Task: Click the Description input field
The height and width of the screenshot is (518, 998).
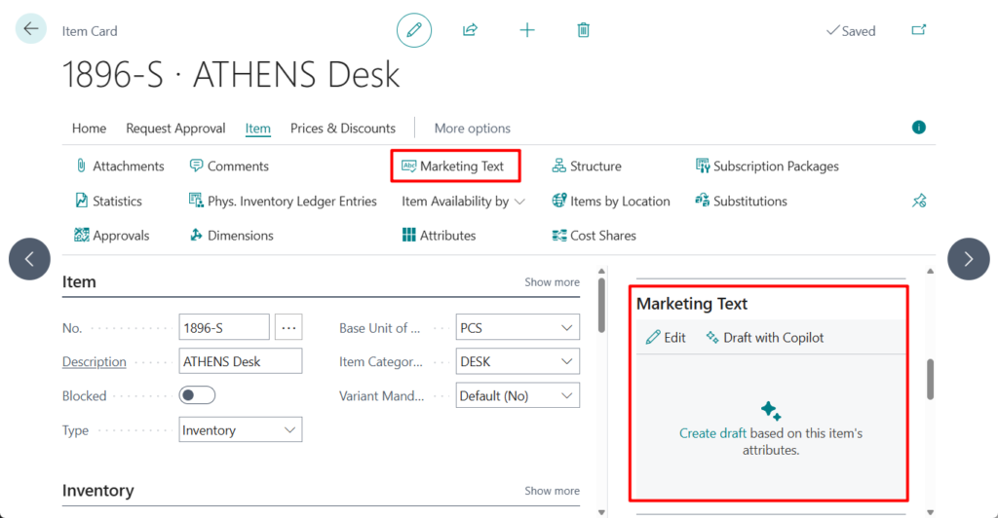Action: pos(240,361)
